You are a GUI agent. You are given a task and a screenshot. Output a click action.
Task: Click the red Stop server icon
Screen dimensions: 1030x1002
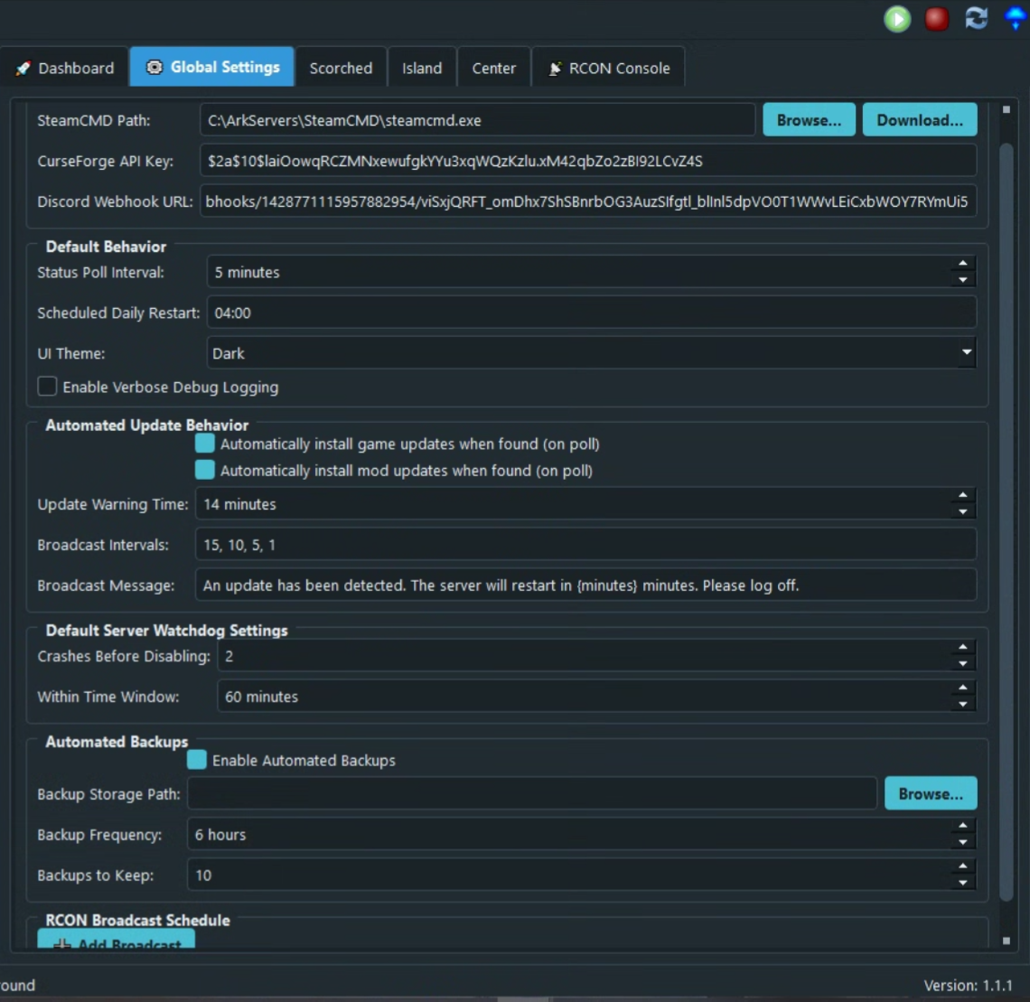tap(937, 19)
